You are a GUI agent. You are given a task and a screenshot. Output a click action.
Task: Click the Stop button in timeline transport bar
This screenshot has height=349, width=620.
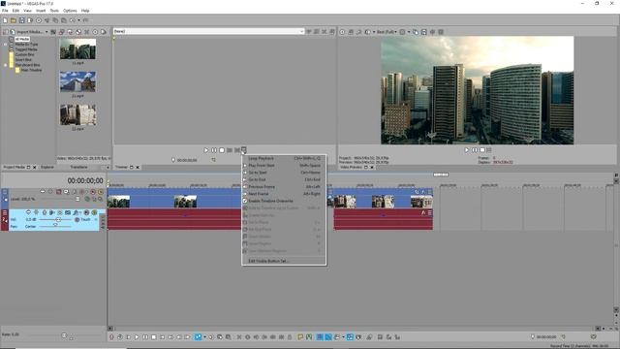tap(154, 337)
